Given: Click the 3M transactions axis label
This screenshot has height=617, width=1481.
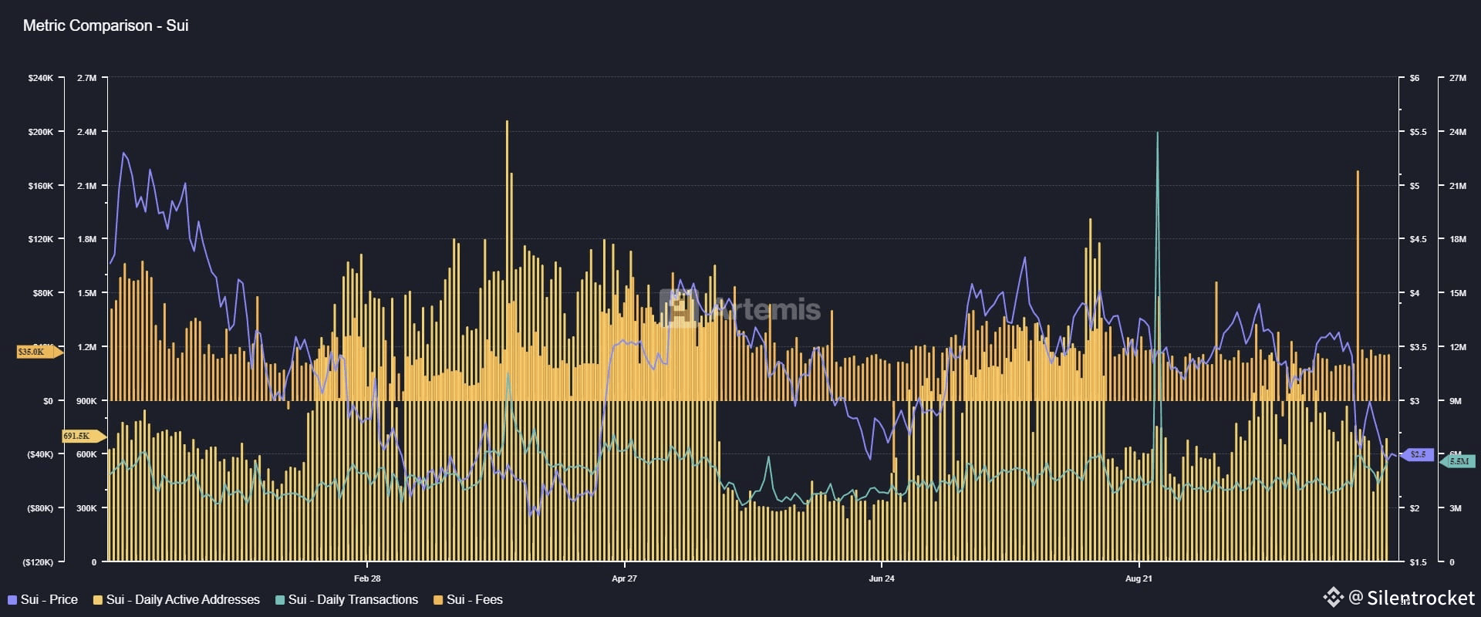Looking at the screenshot, I should (x=1456, y=508).
